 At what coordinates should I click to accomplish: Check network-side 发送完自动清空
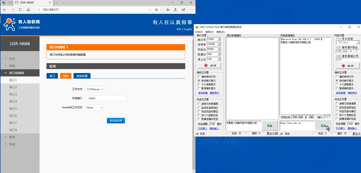[337, 111]
